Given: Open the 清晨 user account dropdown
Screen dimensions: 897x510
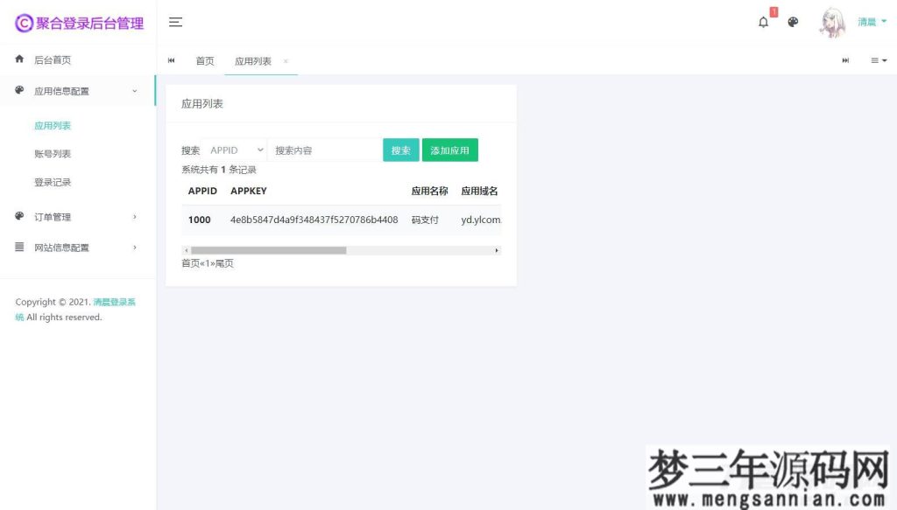Looking at the screenshot, I should (x=871, y=21).
